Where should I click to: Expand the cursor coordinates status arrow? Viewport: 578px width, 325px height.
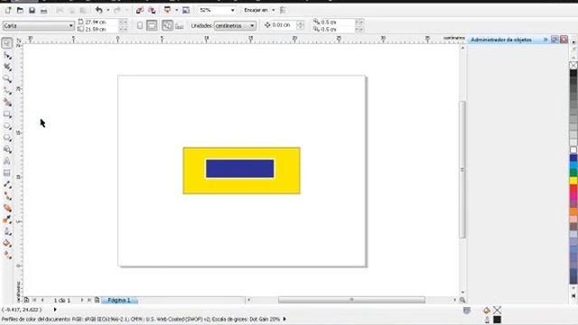[55, 310]
